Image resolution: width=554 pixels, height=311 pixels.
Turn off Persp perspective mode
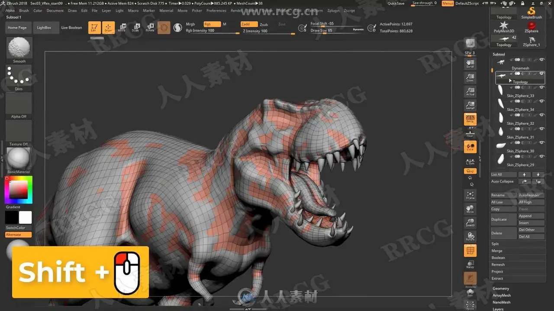tap(470, 119)
